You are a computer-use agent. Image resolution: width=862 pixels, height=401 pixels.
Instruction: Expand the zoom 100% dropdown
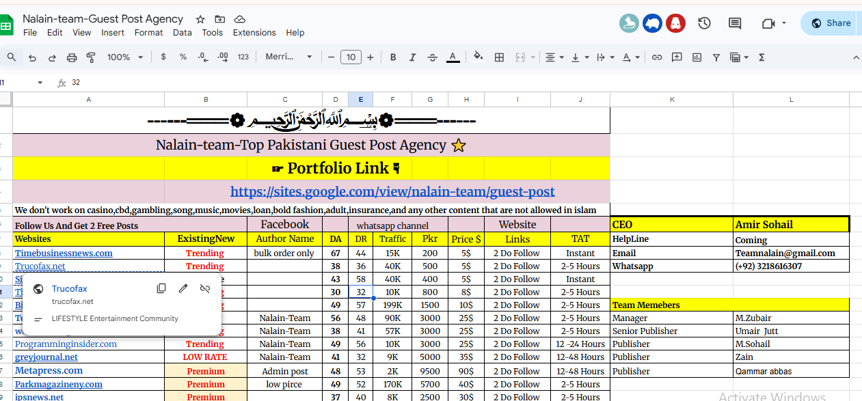tap(124, 57)
